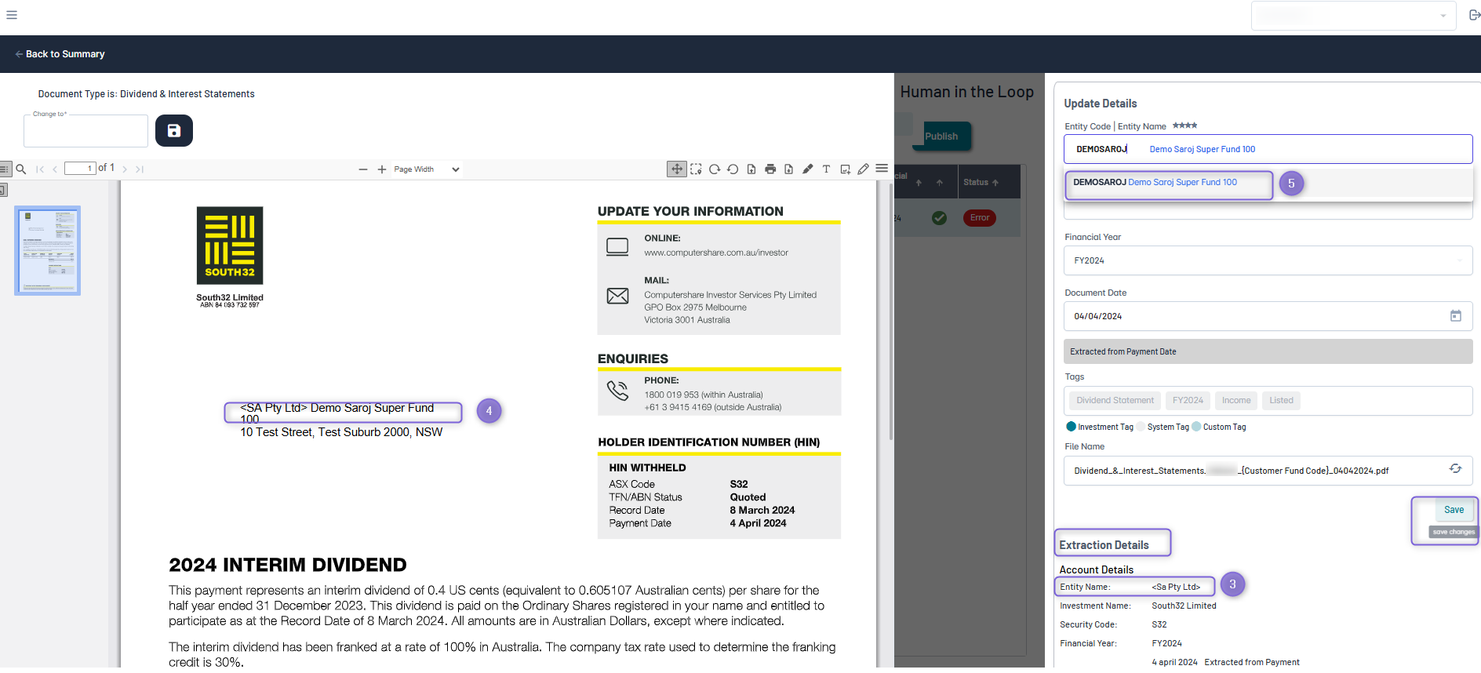This screenshot has height=673, width=1481.
Task: Go back to Summary
Action: point(60,54)
